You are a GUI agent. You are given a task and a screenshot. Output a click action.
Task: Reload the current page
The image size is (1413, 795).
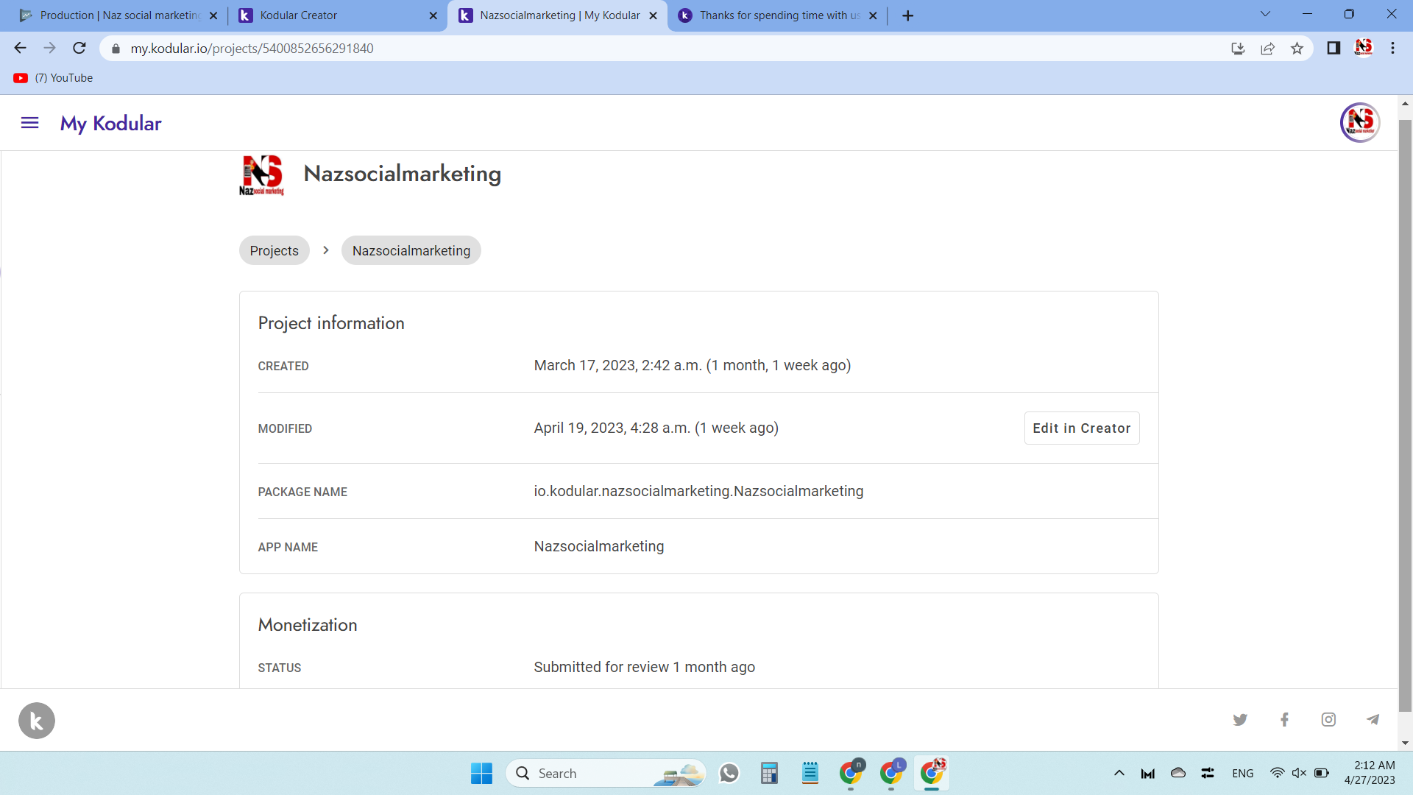tap(79, 49)
